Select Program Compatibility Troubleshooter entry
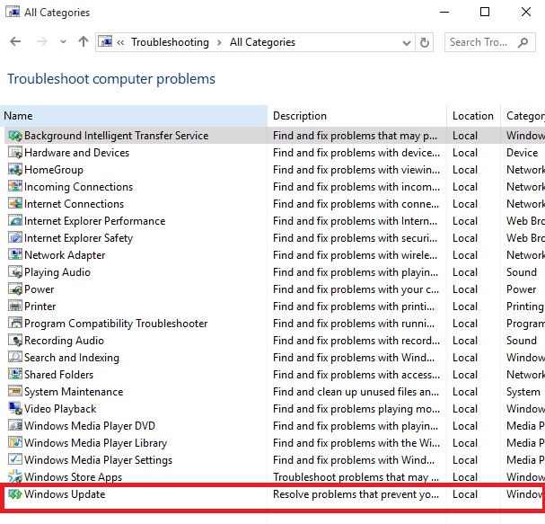This screenshot has width=545, height=524. point(116,324)
